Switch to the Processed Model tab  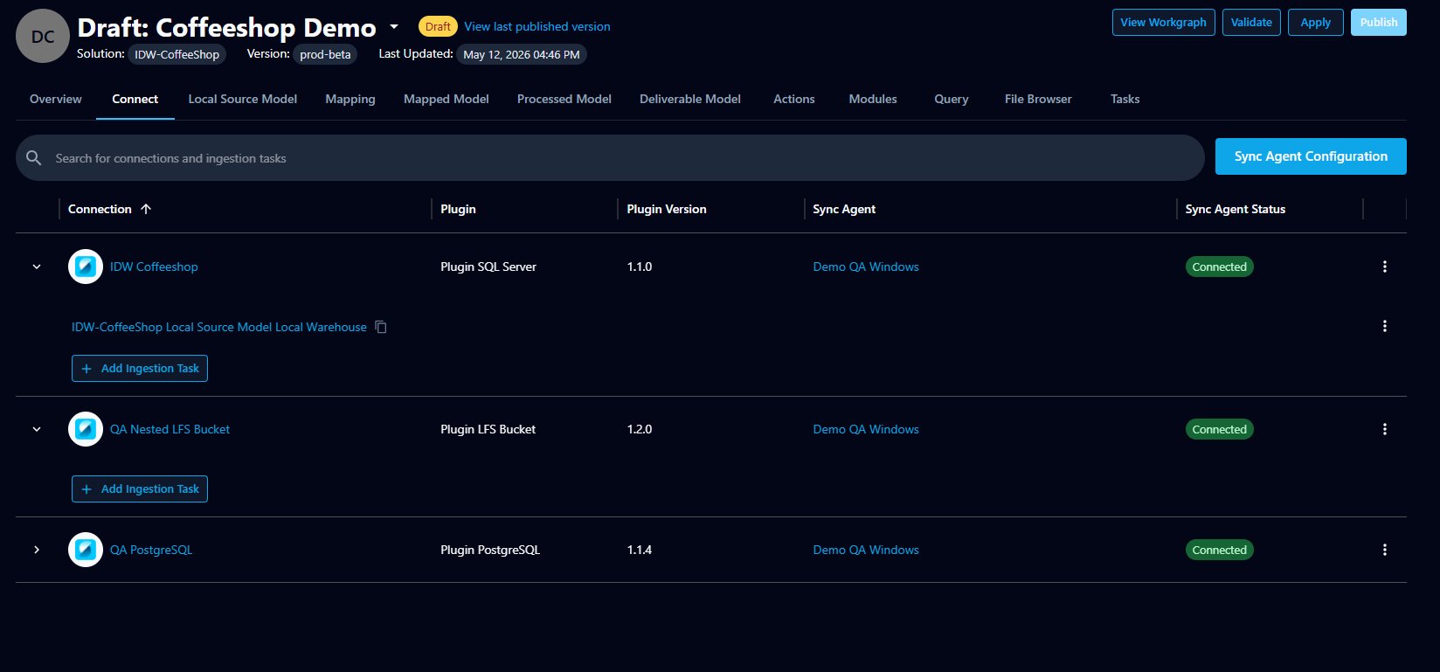(x=564, y=99)
